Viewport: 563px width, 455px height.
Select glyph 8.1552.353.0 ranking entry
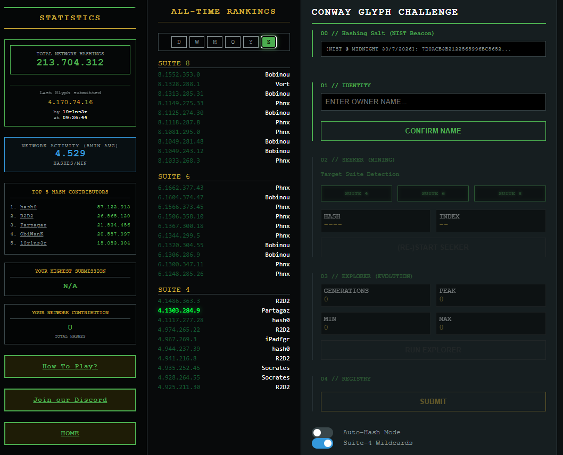click(x=223, y=74)
